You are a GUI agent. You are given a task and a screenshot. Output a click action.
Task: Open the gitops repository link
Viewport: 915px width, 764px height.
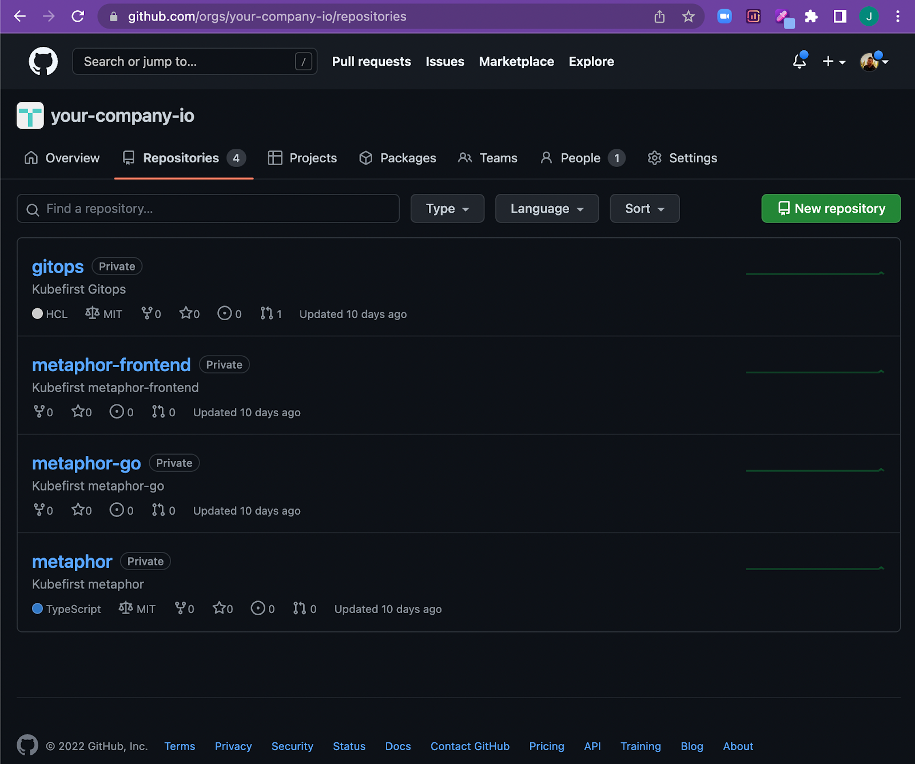pyautogui.click(x=58, y=266)
